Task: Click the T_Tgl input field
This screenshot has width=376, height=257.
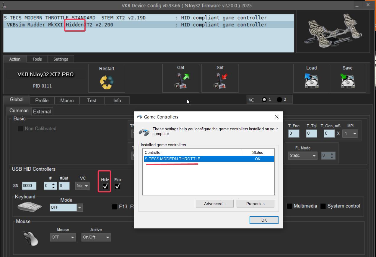Action: coord(312,133)
